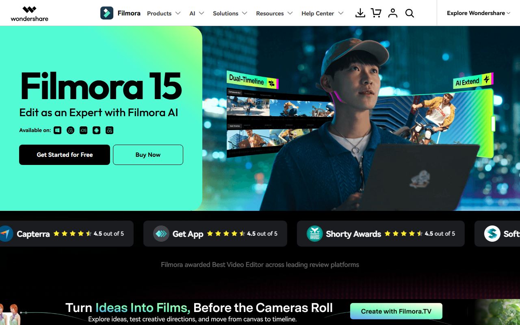Select the iPadOS platform icon
The height and width of the screenshot is (325, 520).
pyautogui.click(x=109, y=130)
